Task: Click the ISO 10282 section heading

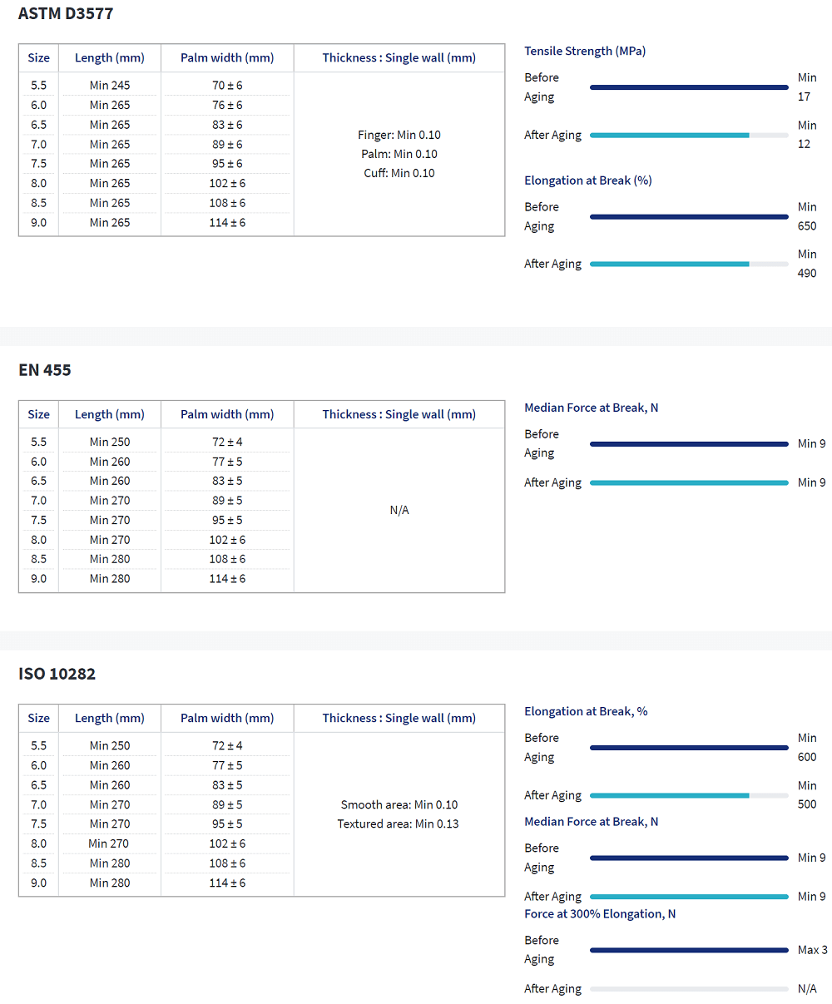Action: coord(57,674)
